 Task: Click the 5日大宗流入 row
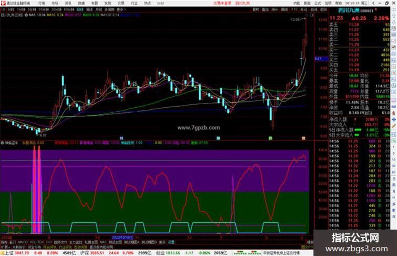pos(359,135)
